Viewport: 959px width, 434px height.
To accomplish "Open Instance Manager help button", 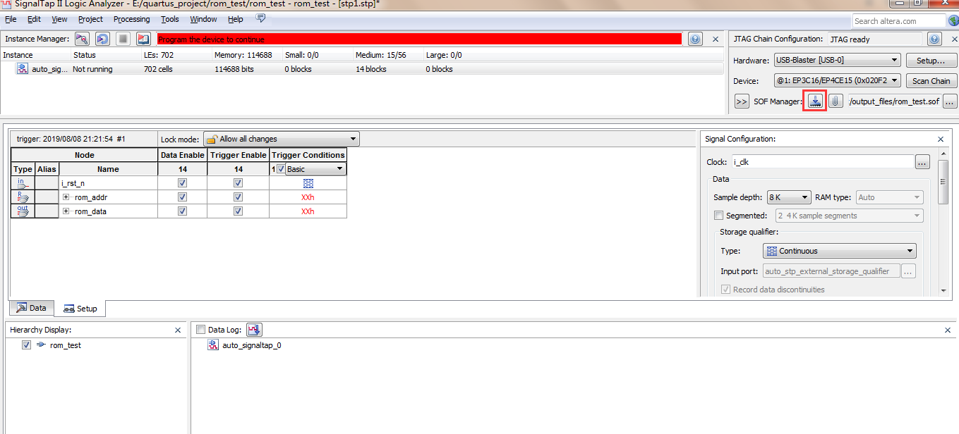I will (695, 39).
